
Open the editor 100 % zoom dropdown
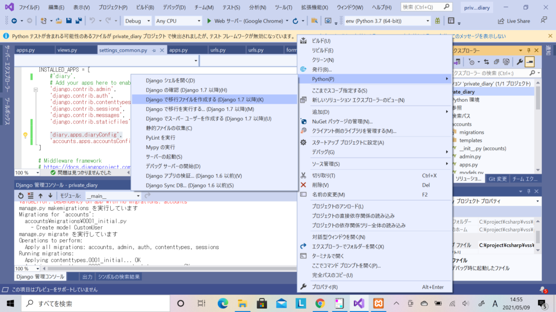(27, 173)
